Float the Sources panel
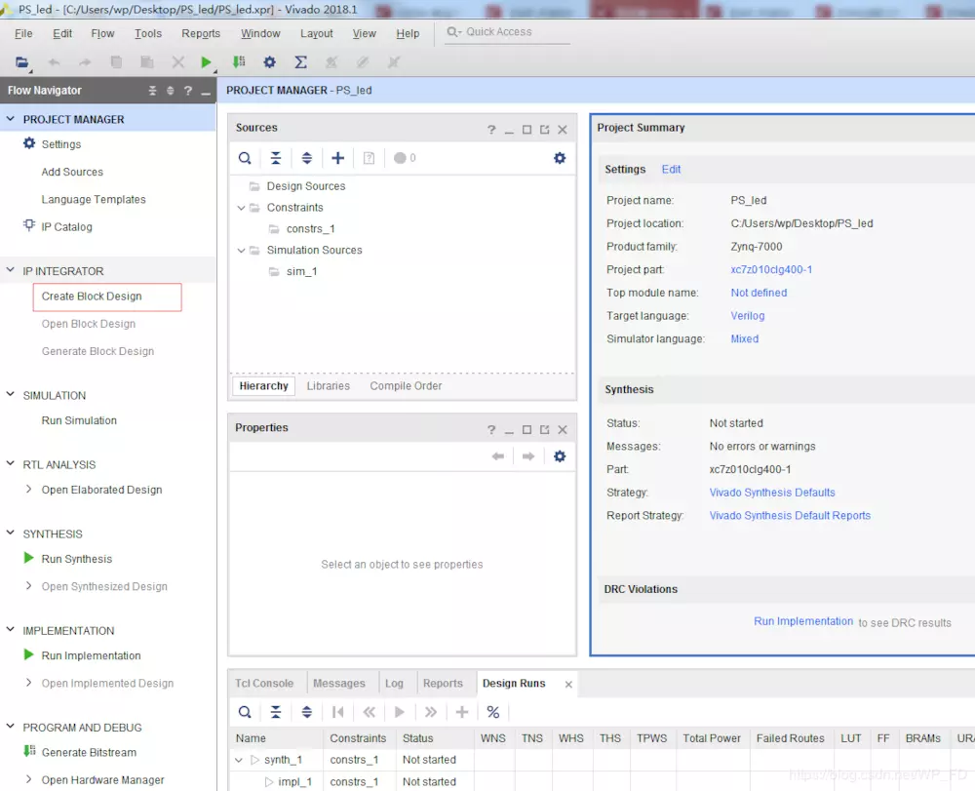 (x=545, y=130)
